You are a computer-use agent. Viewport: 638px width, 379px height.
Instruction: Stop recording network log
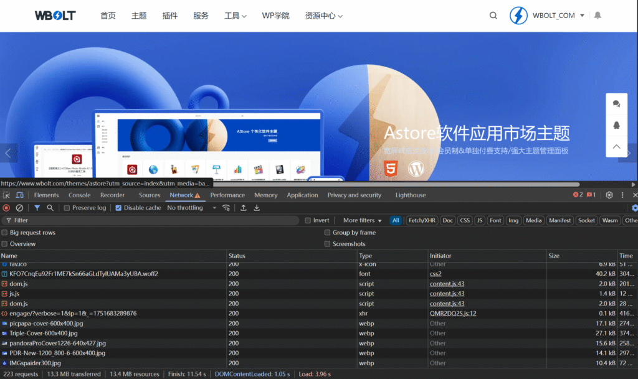pyautogui.click(x=6, y=208)
